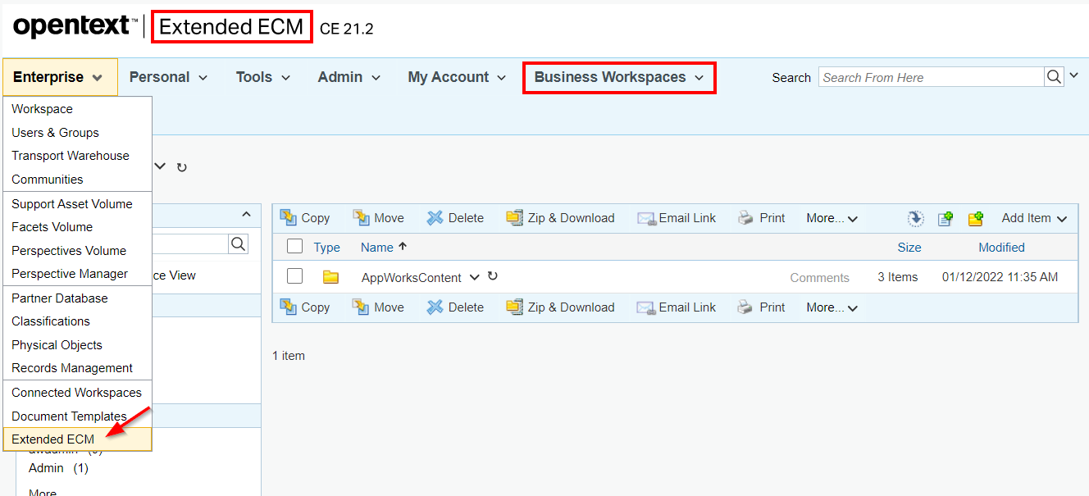This screenshot has height=496, width=1089.
Task: Click the sidebar panel's search text field
Action: click(x=190, y=243)
